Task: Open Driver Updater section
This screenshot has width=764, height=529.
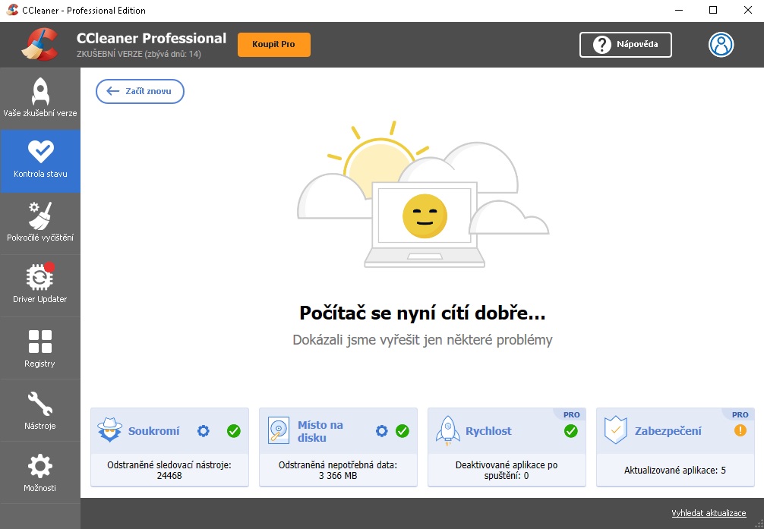Action: (x=40, y=285)
